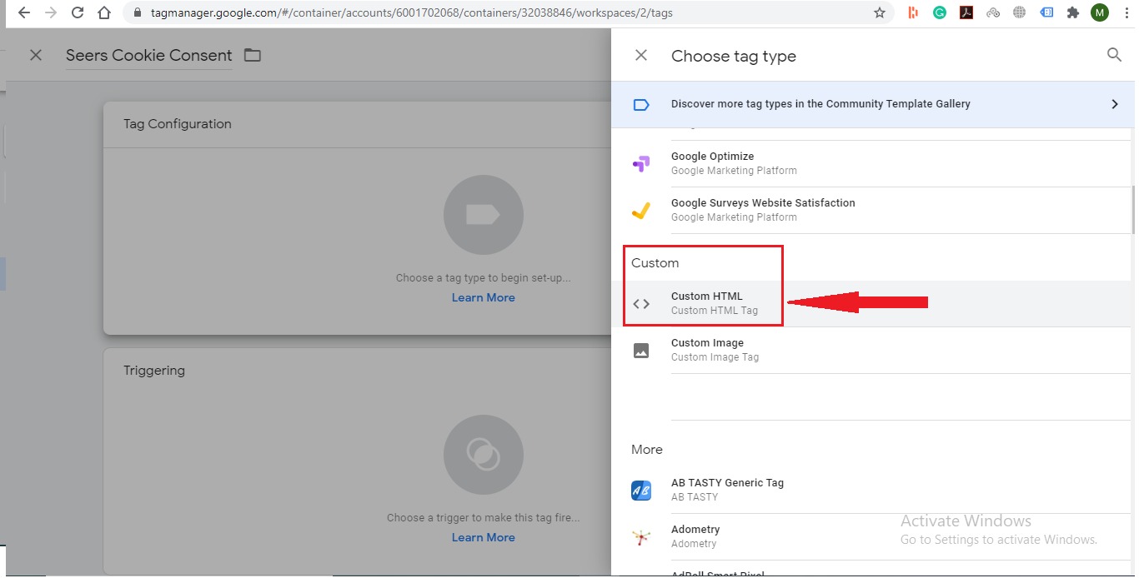Click the Adometry logo icon

click(641, 537)
